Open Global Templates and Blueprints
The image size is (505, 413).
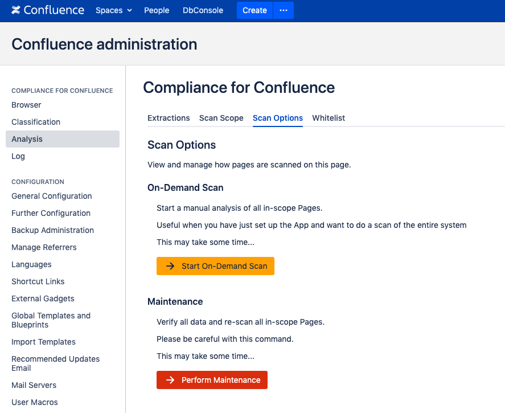click(51, 320)
